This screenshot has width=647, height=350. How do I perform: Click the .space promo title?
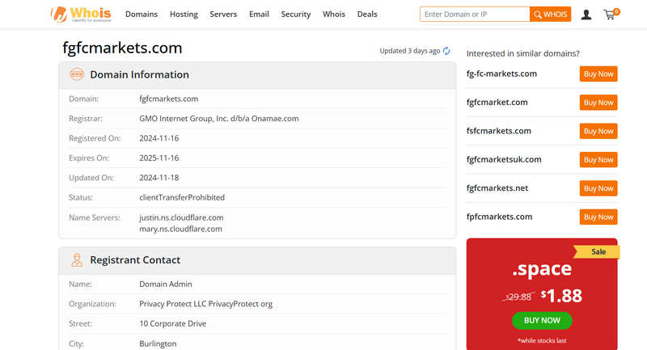pyautogui.click(x=542, y=269)
